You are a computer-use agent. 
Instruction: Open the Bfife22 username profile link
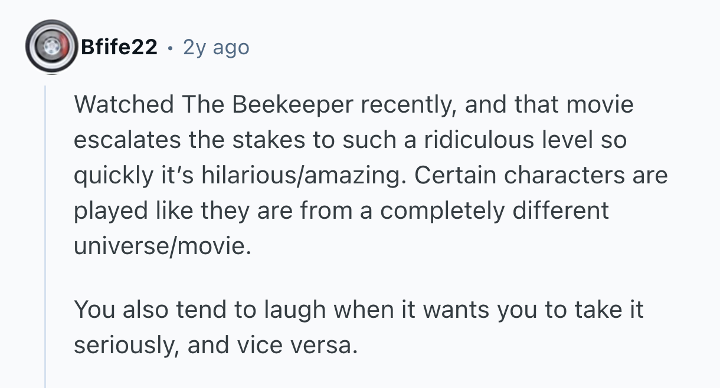tap(119, 47)
